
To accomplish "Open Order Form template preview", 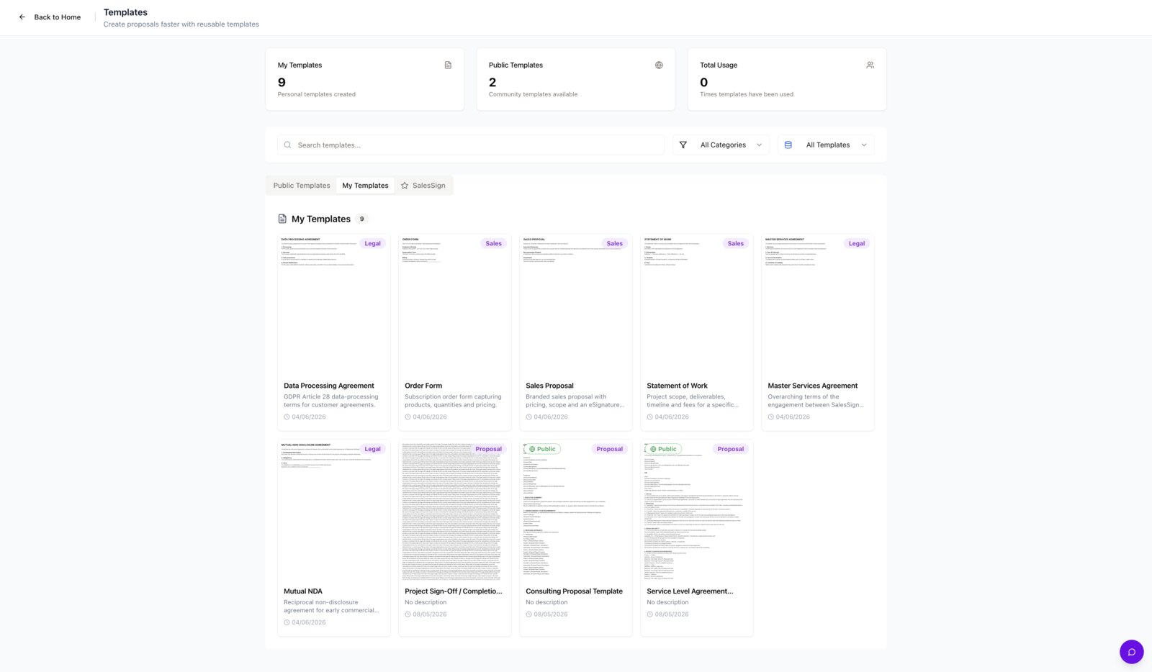I will (455, 307).
